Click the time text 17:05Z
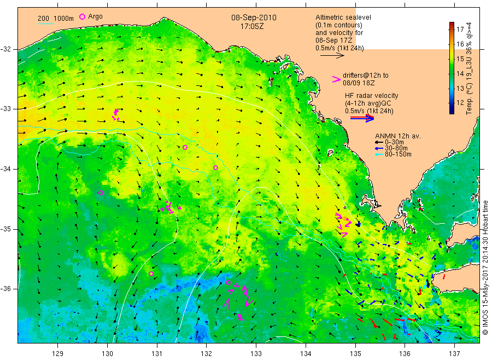The height and width of the screenshot is (361, 492). pos(252,26)
